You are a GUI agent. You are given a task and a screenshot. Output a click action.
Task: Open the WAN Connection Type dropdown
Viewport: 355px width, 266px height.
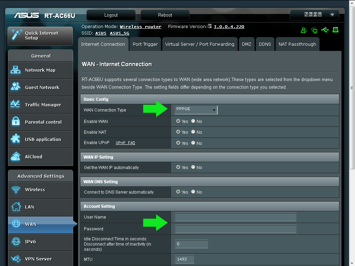point(196,110)
